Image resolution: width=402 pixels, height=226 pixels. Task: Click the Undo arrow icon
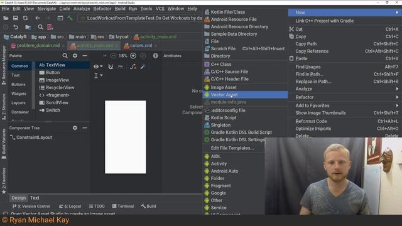pos(16,27)
